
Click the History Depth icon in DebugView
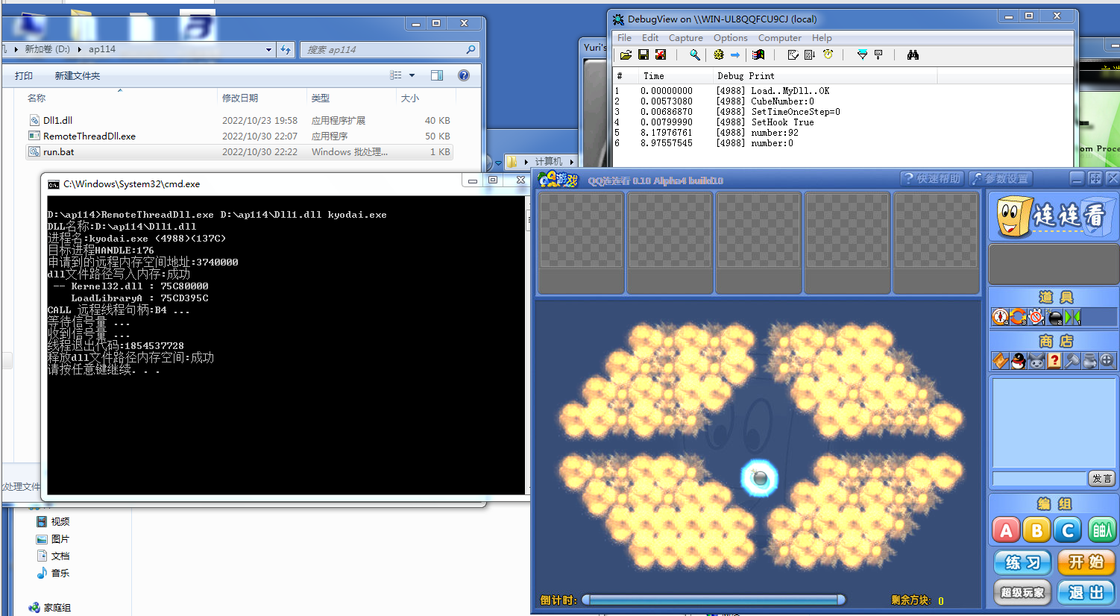pos(878,54)
